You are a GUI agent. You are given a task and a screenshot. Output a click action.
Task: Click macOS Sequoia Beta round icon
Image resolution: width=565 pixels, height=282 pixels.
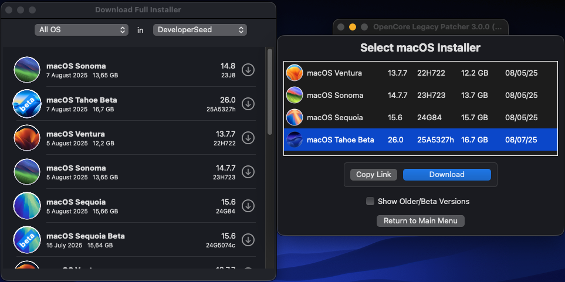pos(26,240)
